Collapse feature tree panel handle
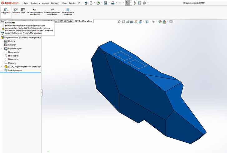This screenshot has width=227, height=153. click(42, 93)
